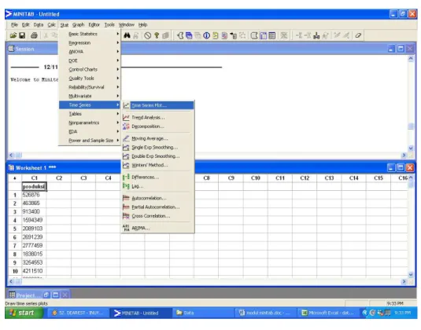The height and width of the screenshot is (330, 421).
Task: Select Moving Average option
Action: pos(158,138)
